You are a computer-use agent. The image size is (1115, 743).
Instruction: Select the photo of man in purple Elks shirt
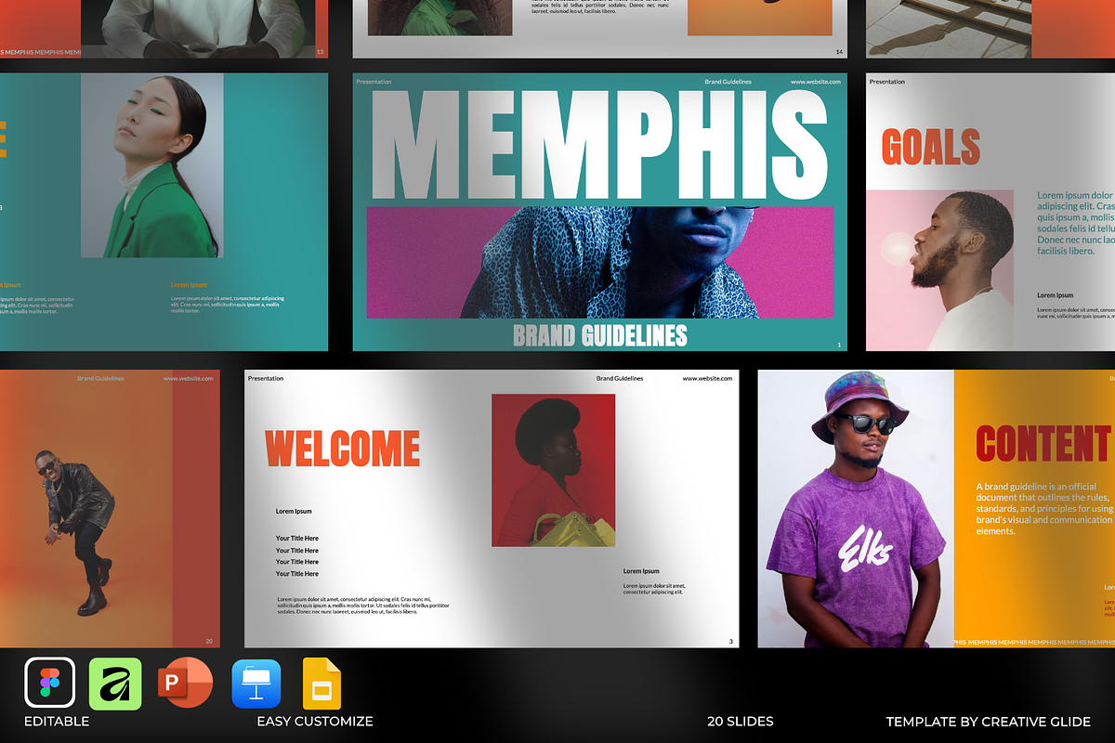pyautogui.click(x=855, y=509)
